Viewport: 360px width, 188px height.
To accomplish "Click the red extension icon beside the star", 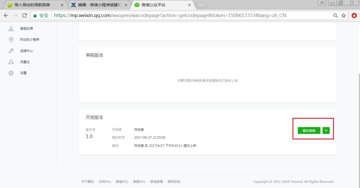I will (354, 15).
